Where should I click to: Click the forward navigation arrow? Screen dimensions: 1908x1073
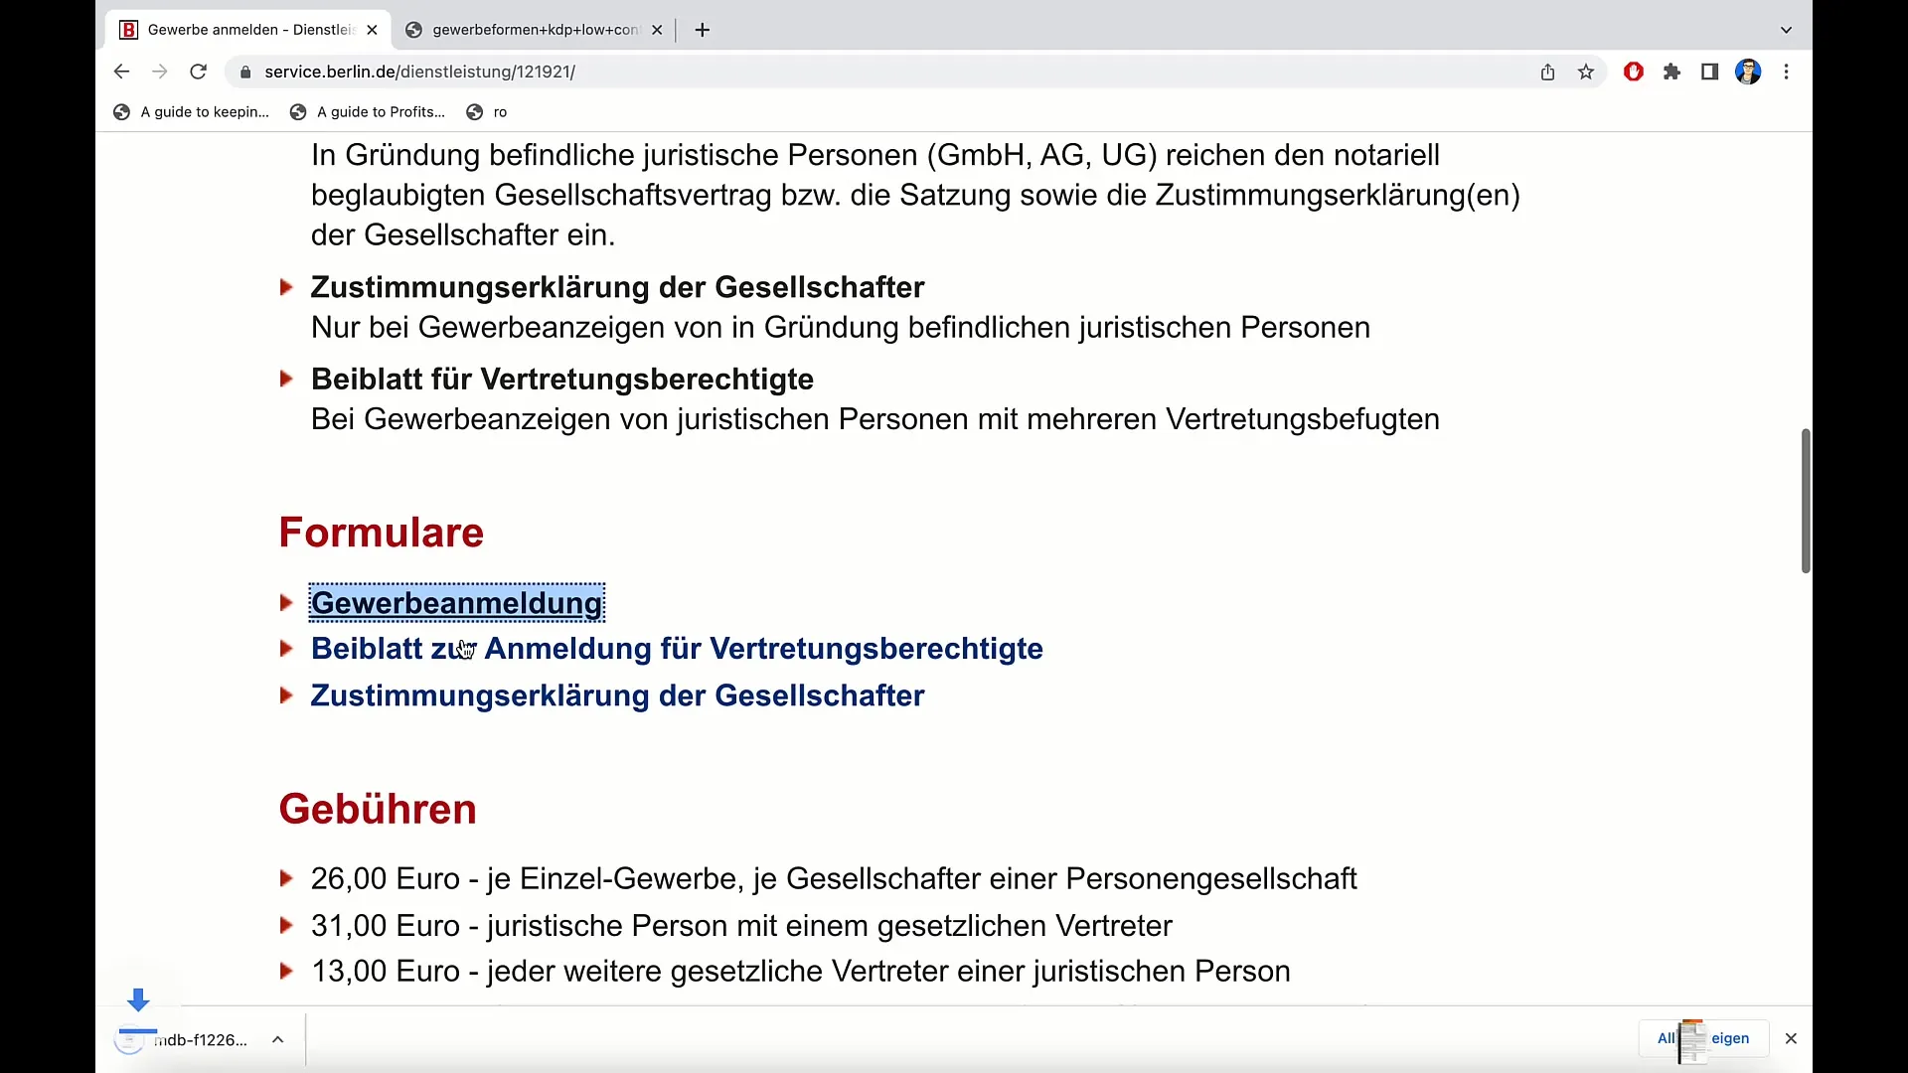[159, 72]
